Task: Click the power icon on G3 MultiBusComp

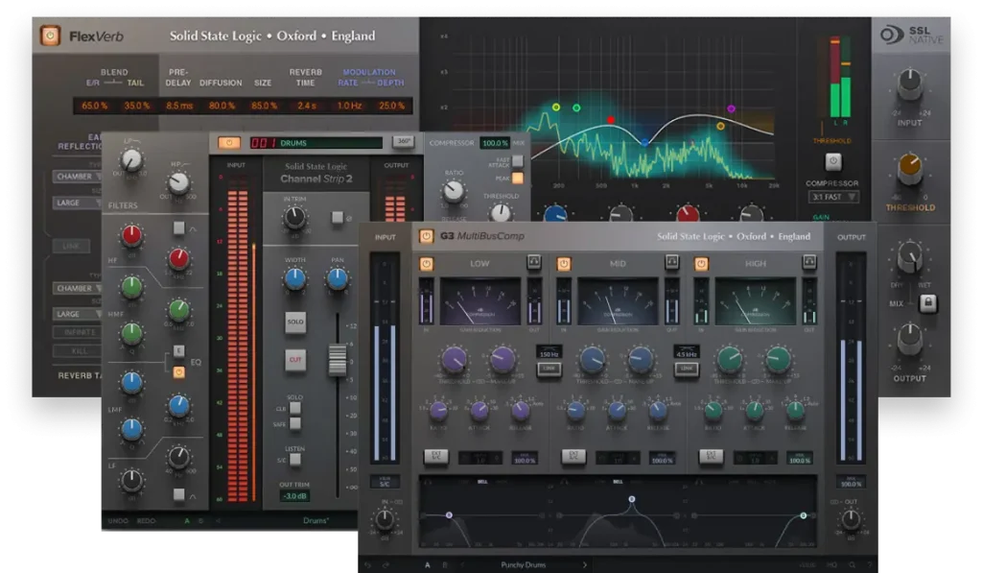Action: click(x=426, y=235)
